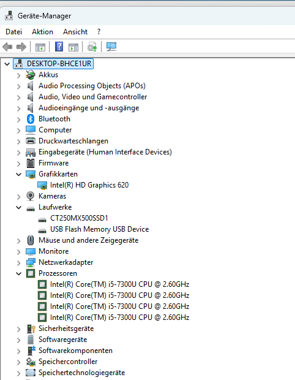Click the Intel HD Graphics 620 adapter icon
295x380 pixels.
(x=42, y=185)
